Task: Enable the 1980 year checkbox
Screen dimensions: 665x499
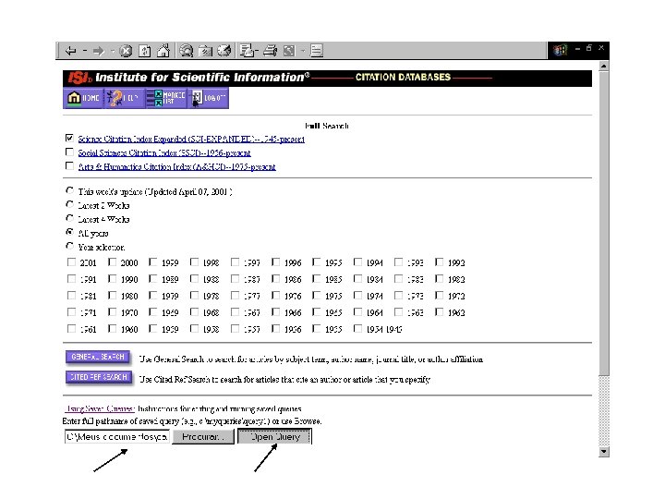Action: pos(112,296)
